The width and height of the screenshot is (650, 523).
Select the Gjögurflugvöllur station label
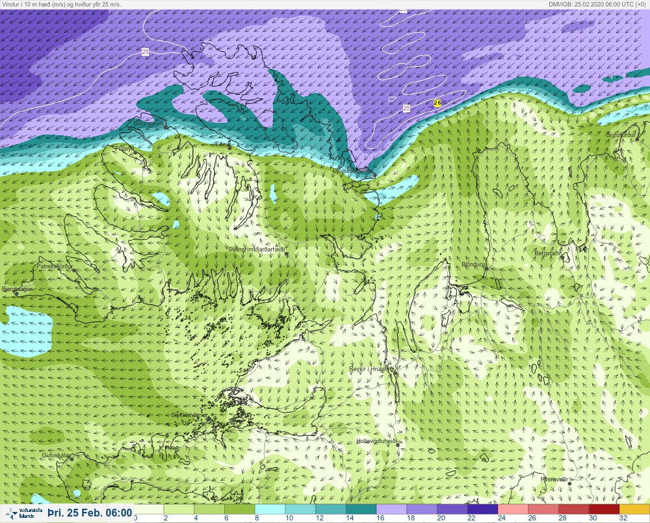click(353, 171)
